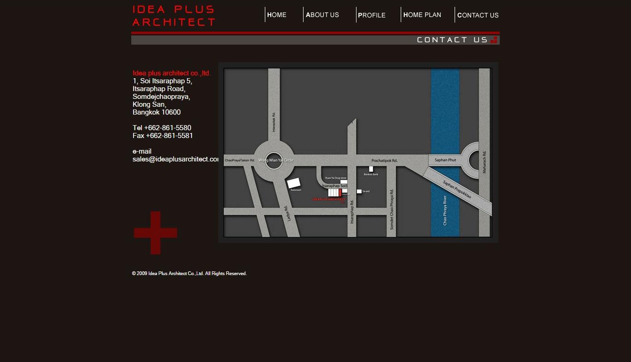631x362 pixels.
Task: Click the Bangkok Bank marker on map
Action: pyautogui.click(x=371, y=169)
